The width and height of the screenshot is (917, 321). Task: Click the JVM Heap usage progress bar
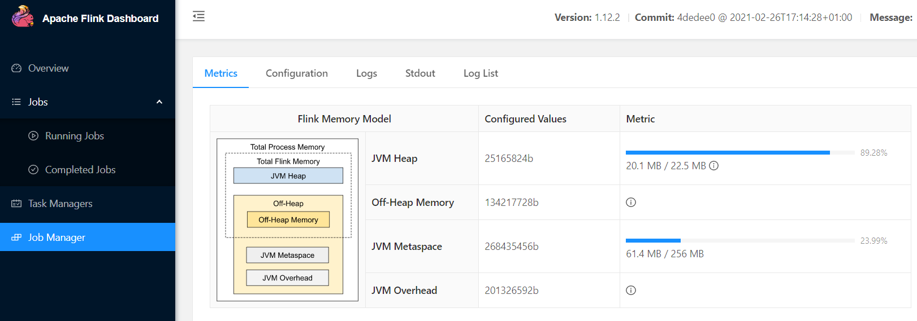[x=739, y=153]
